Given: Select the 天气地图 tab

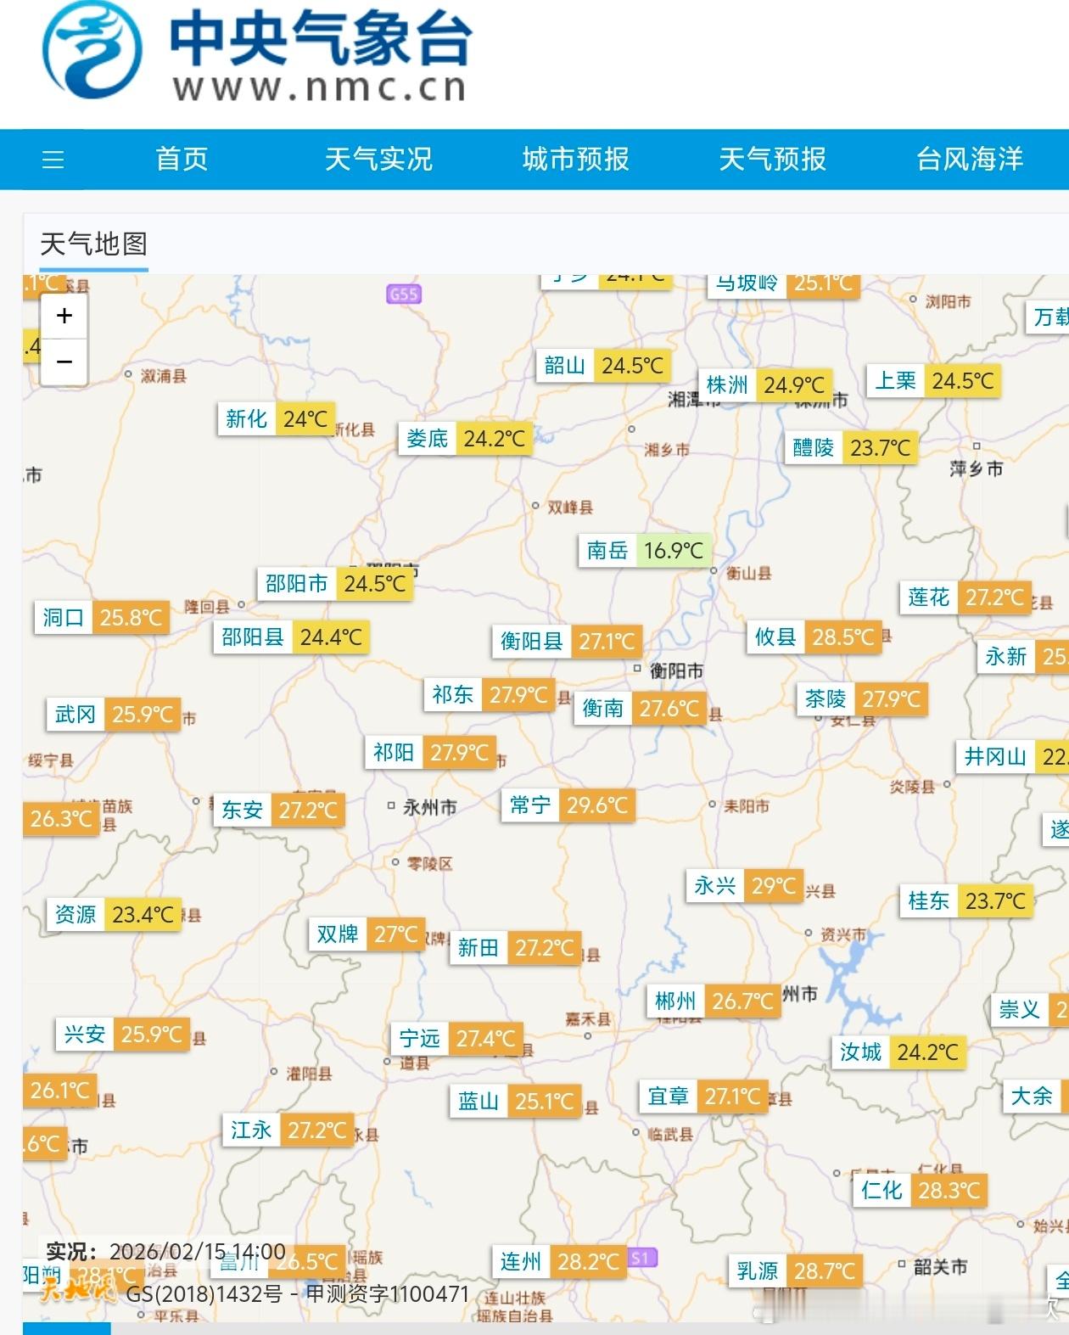Looking at the screenshot, I should click(x=93, y=244).
